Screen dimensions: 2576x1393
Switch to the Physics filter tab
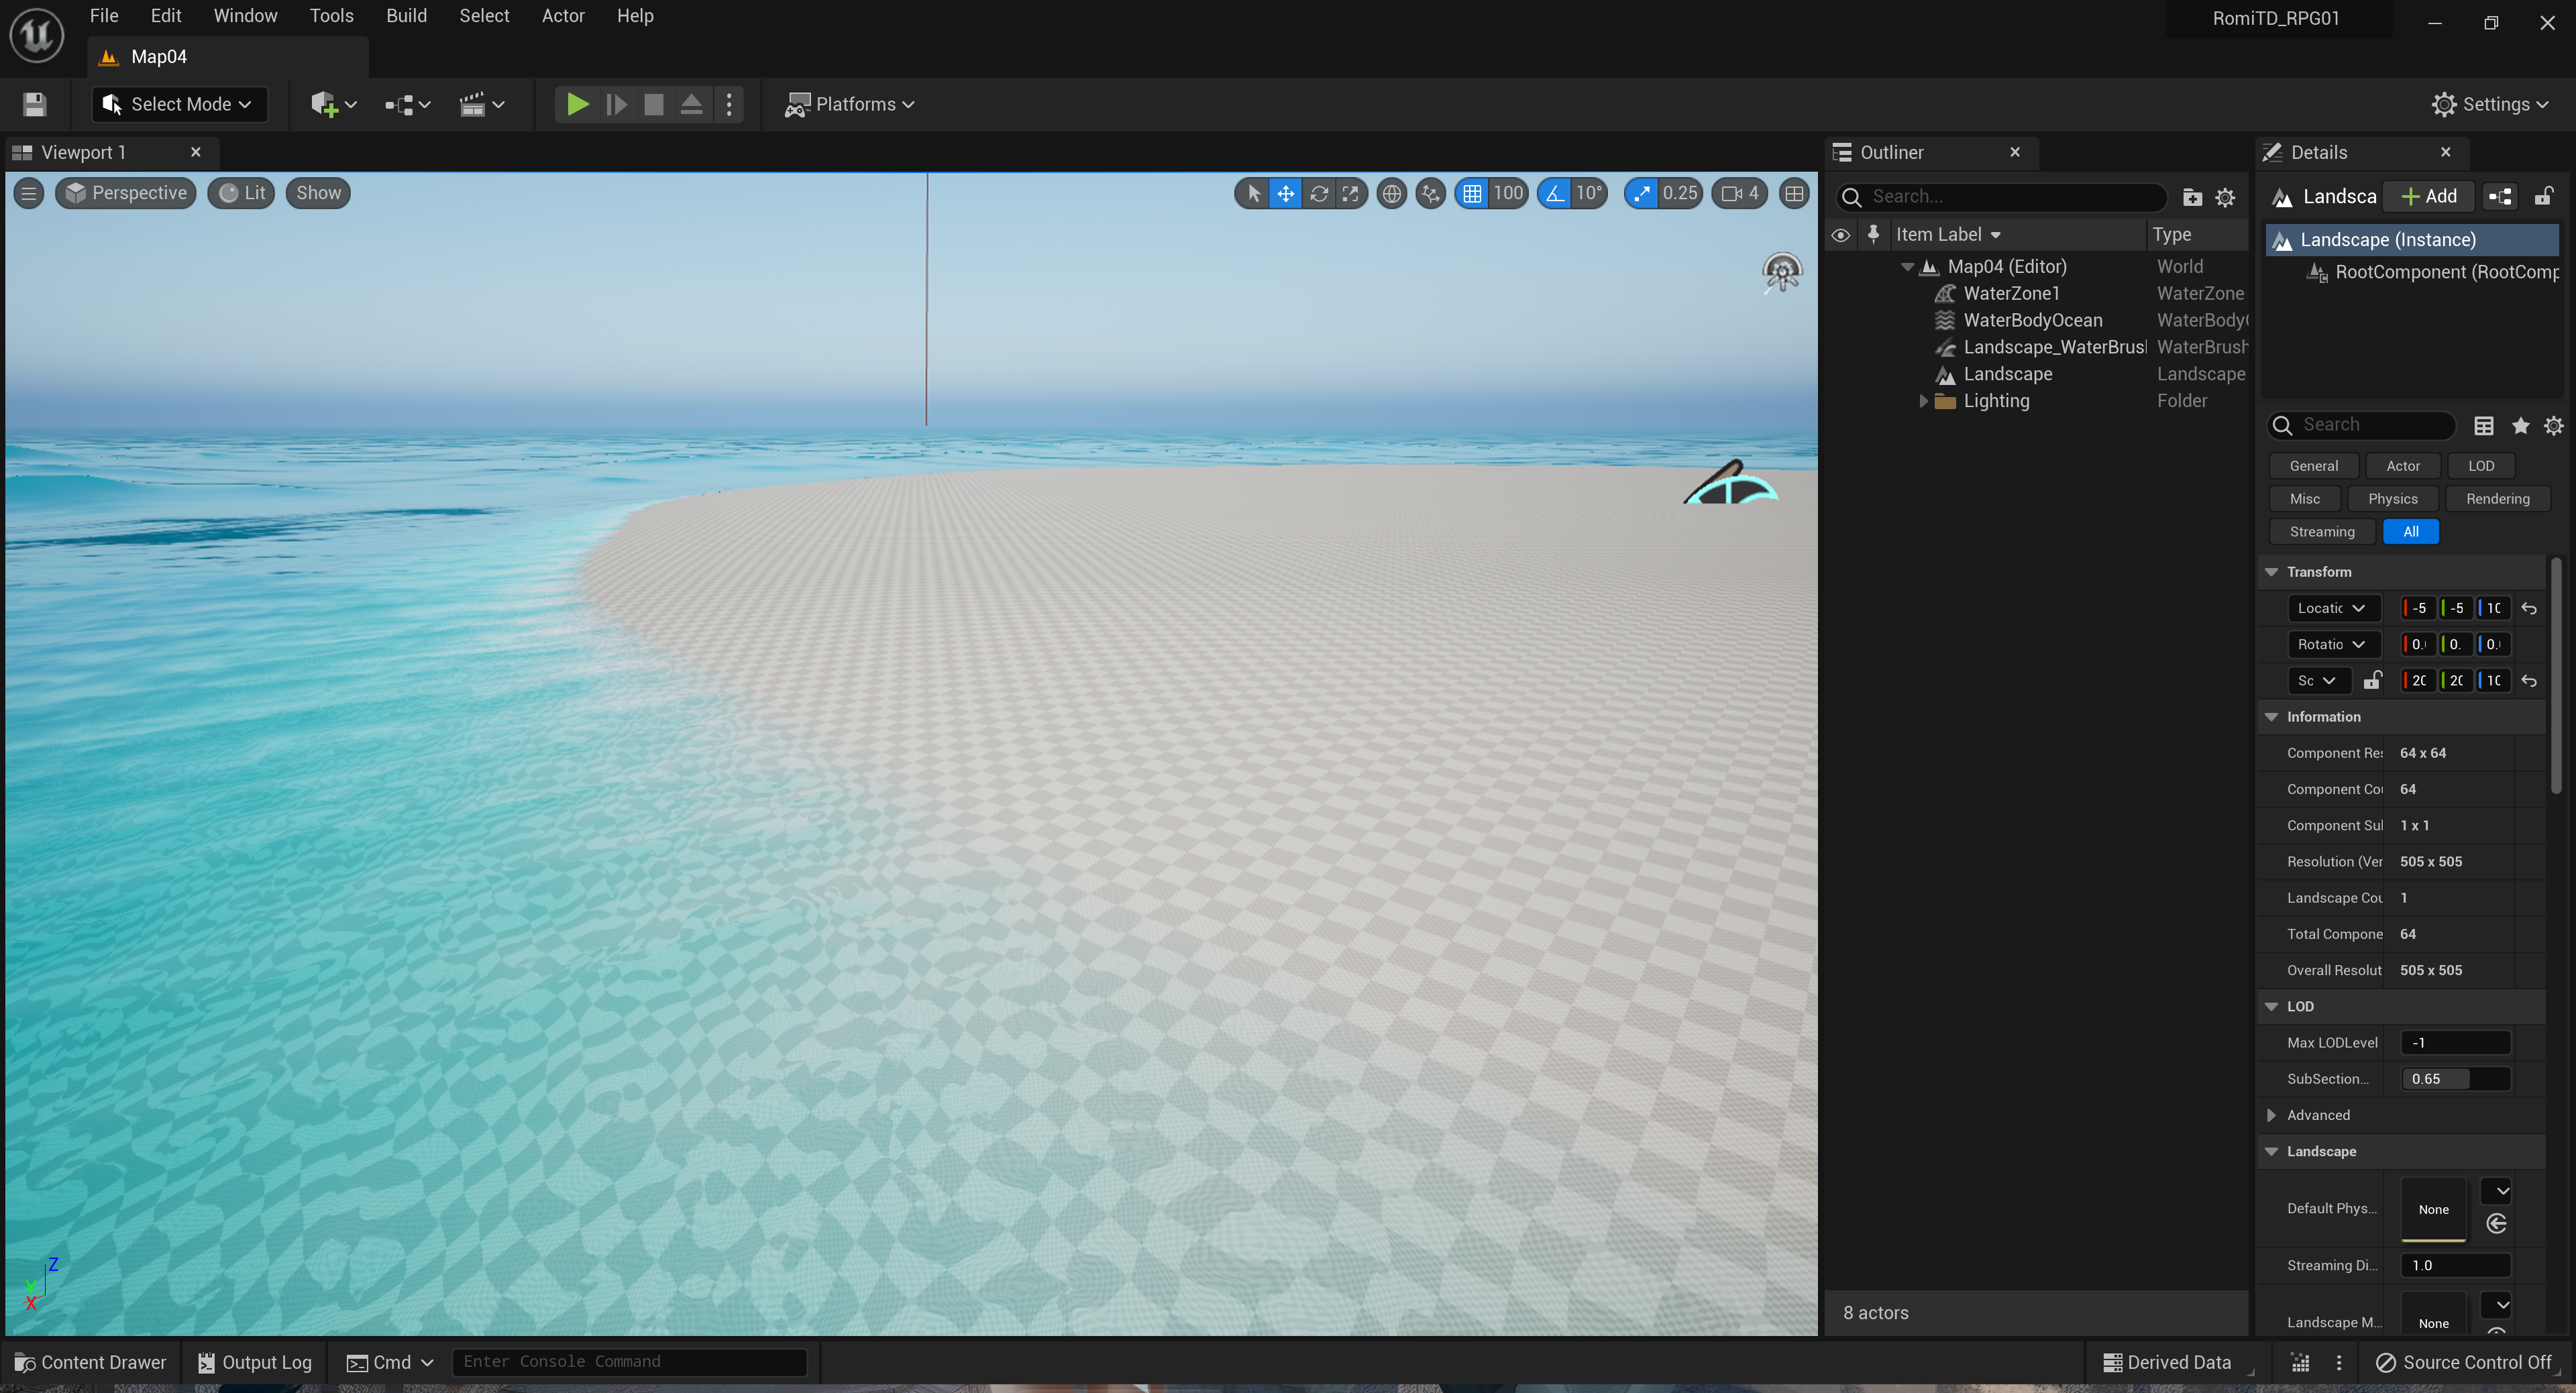pyautogui.click(x=2392, y=499)
